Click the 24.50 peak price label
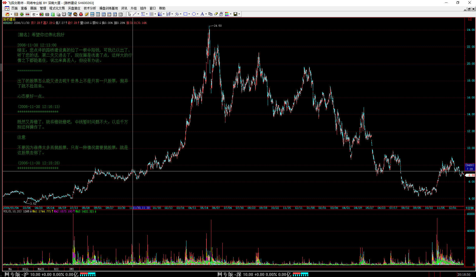The image size is (476, 277). coord(218,26)
